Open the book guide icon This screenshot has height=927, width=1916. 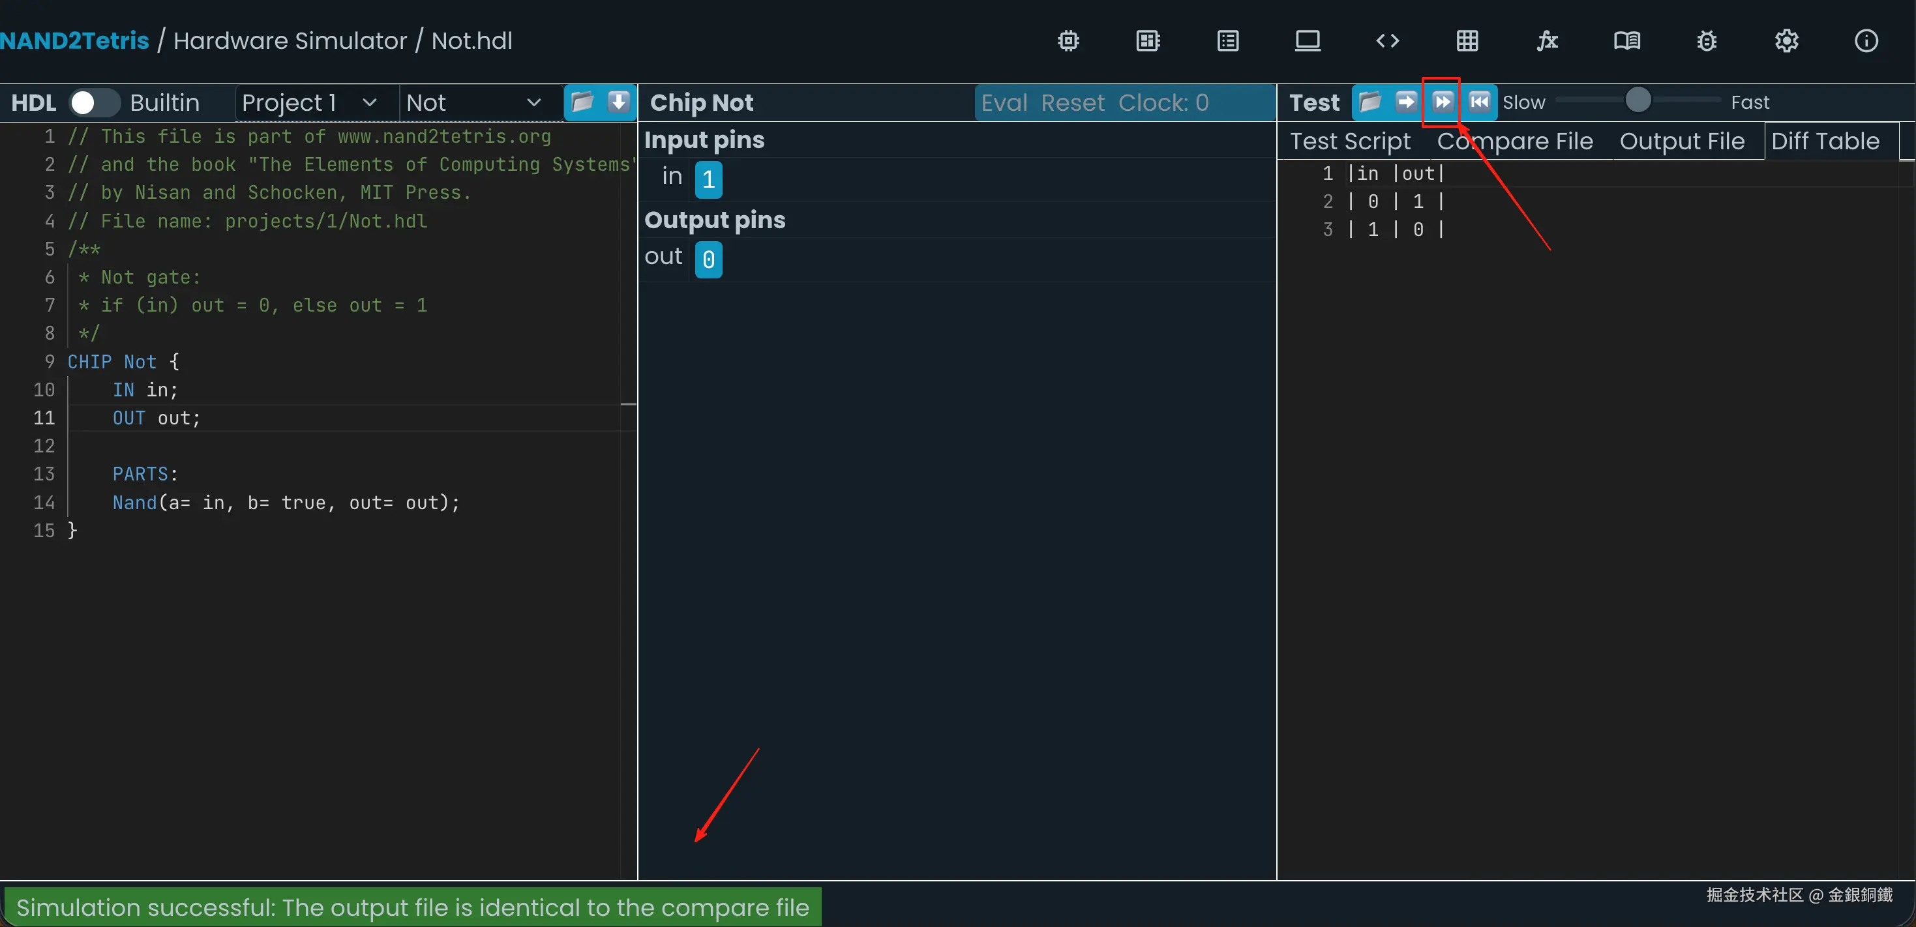1626,41
